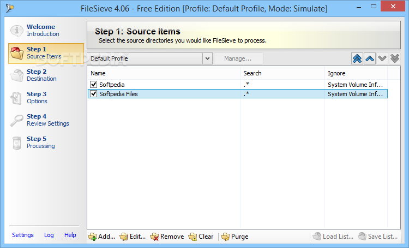Purge the source items list

click(234, 237)
